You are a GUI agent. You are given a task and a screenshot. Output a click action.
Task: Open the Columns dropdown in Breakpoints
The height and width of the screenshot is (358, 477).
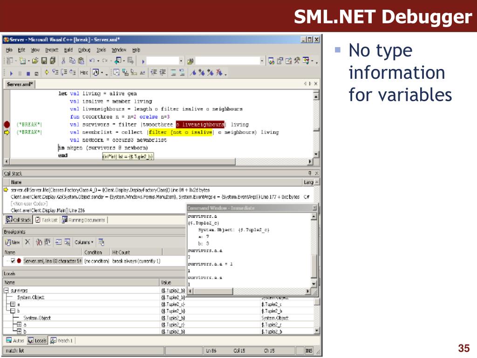pyautogui.click(x=84, y=242)
